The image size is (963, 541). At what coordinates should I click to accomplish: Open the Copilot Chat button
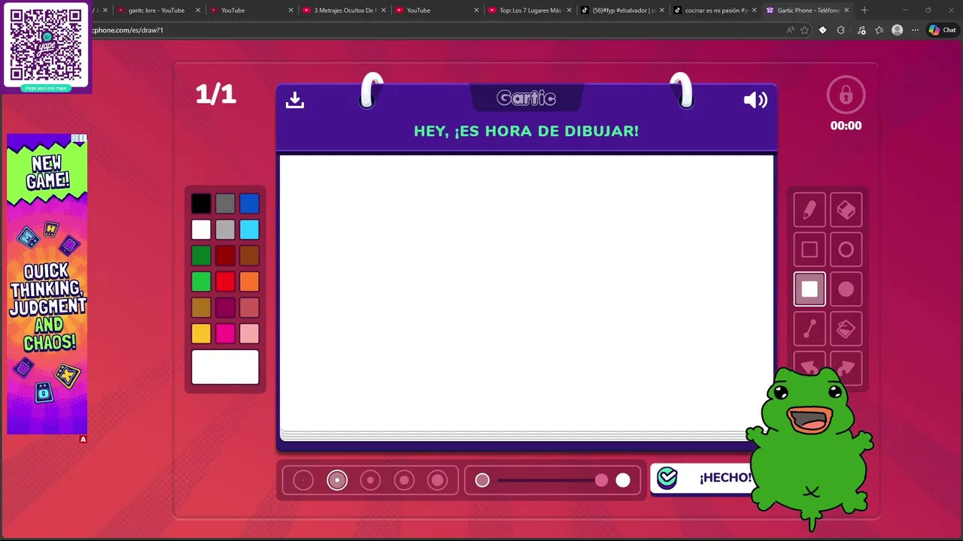tap(942, 30)
